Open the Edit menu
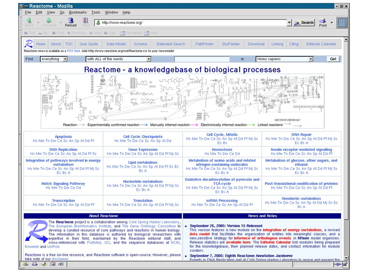 pyautogui.click(x=39, y=12)
